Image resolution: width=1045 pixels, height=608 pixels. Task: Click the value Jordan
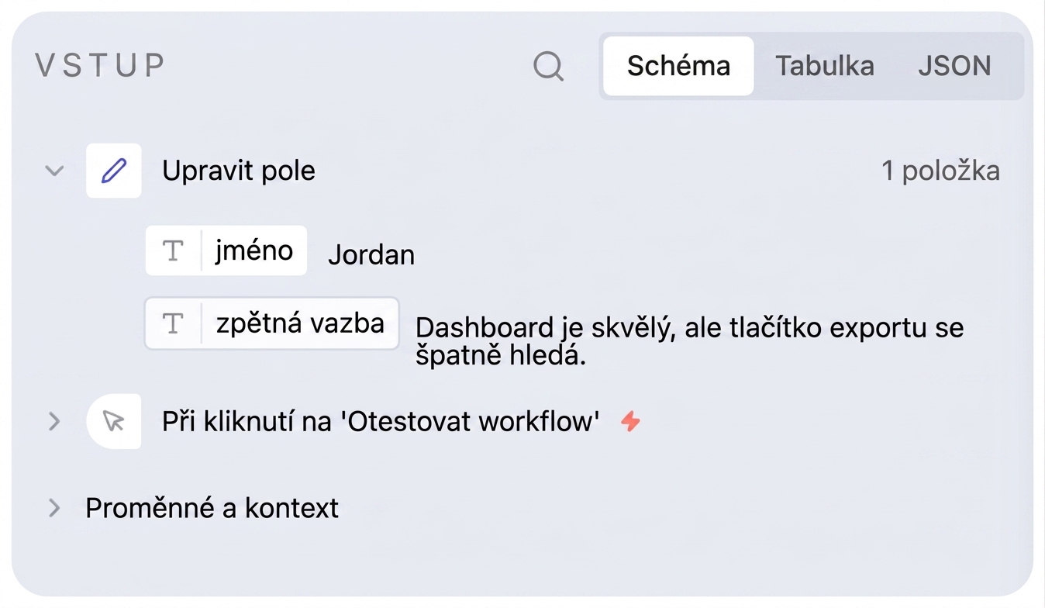click(371, 254)
